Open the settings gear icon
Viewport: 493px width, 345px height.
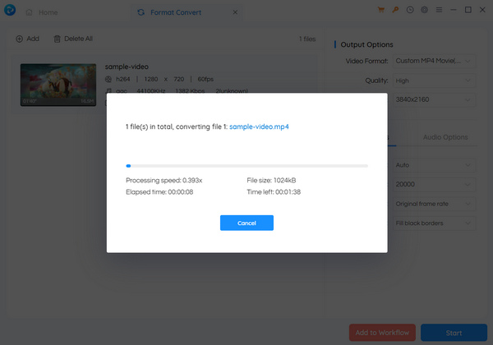(425, 10)
